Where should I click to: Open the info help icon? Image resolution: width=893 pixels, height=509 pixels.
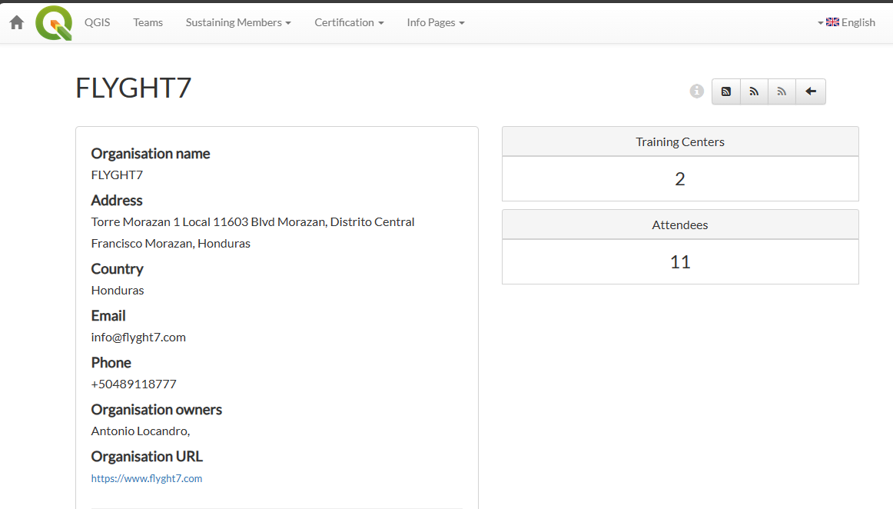click(696, 91)
